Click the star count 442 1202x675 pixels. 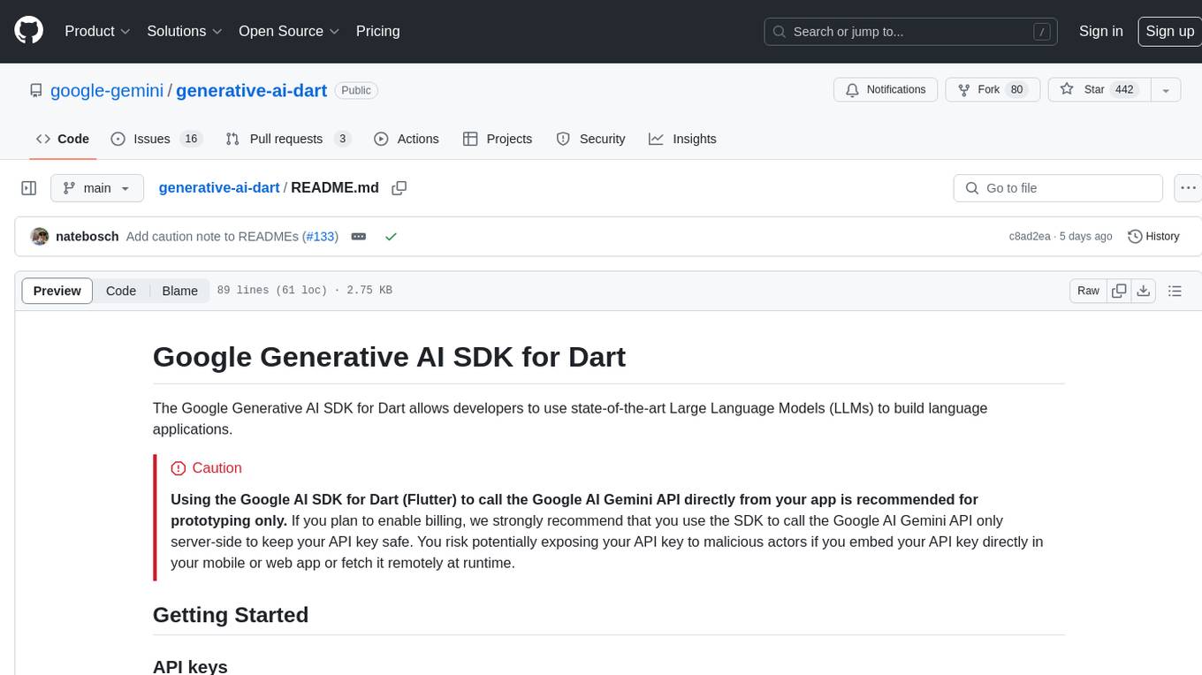1124,90
